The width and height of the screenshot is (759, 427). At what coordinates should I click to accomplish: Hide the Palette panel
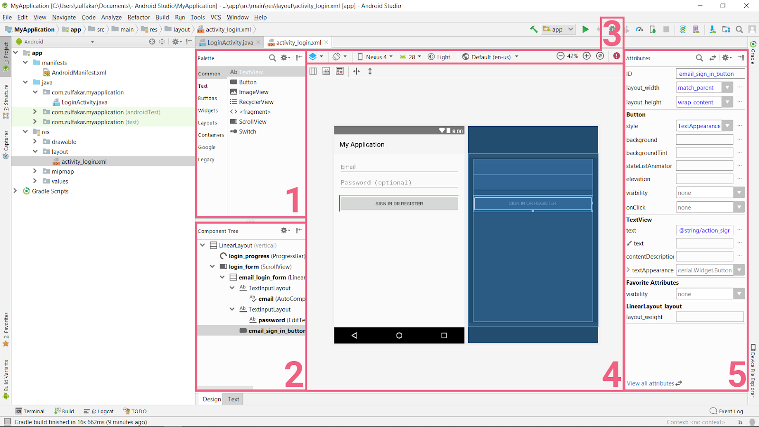point(299,58)
